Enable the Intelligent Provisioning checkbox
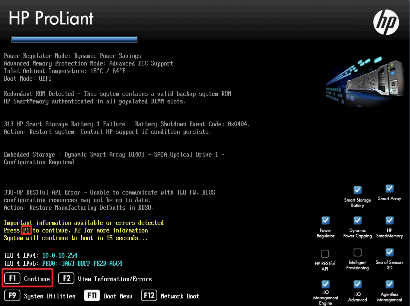The image size is (410, 306). [x=358, y=252]
